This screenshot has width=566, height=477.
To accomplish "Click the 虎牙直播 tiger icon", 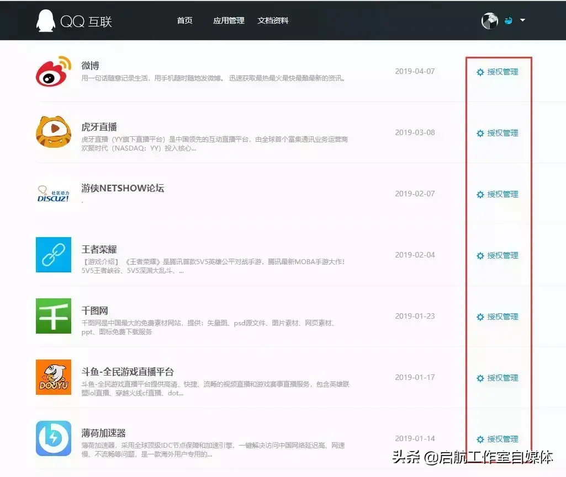I will point(54,132).
